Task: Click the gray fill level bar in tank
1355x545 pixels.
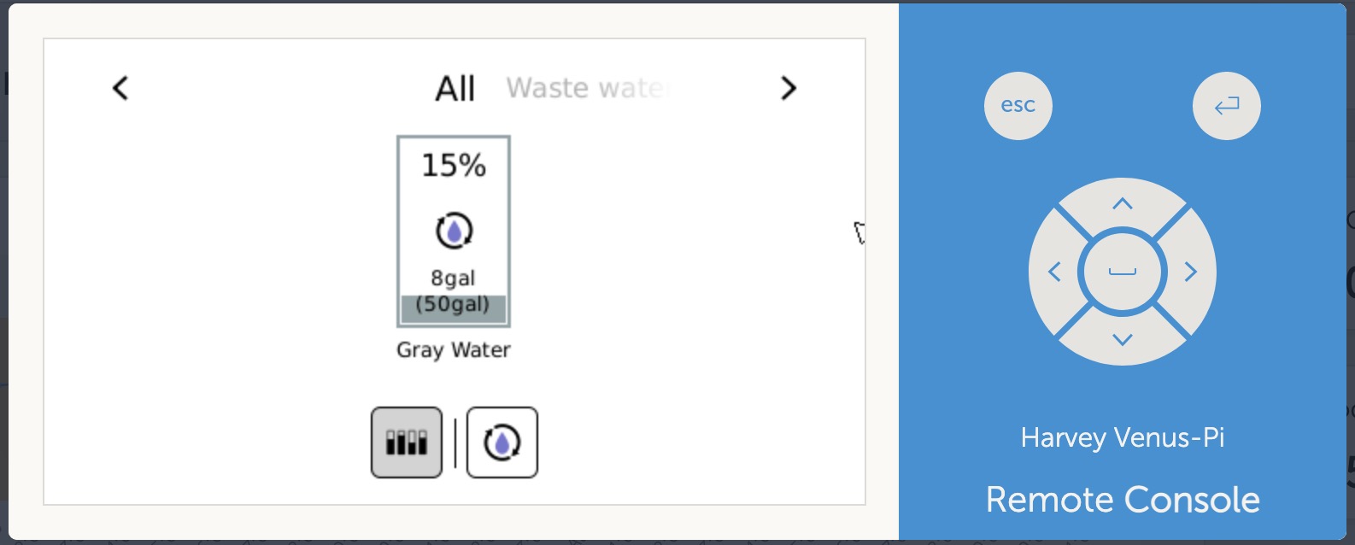Action: pos(454,309)
